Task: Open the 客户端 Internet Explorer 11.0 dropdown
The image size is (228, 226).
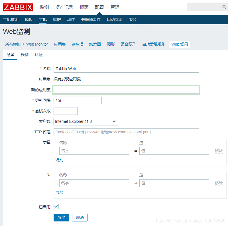Action: 86,121
